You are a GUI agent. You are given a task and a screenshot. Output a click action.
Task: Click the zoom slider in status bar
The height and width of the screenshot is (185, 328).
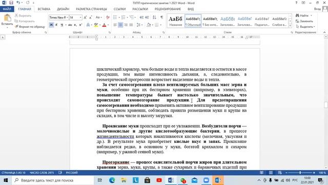point(300,173)
